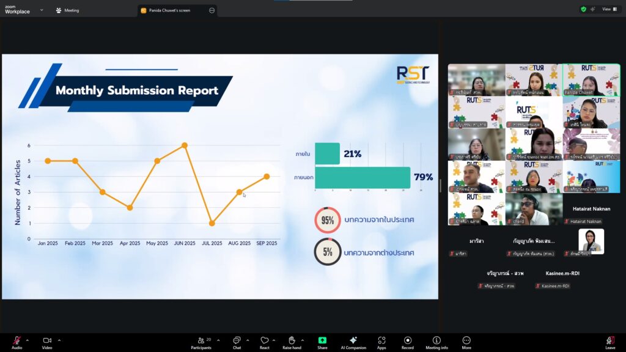
Task: Click the React heart icon
Action: pyautogui.click(x=264, y=341)
